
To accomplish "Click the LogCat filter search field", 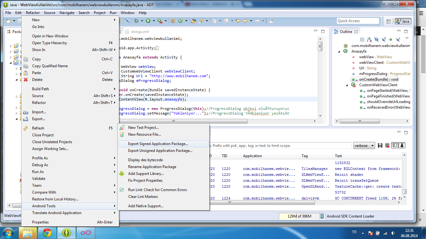I will [x=281, y=145].
